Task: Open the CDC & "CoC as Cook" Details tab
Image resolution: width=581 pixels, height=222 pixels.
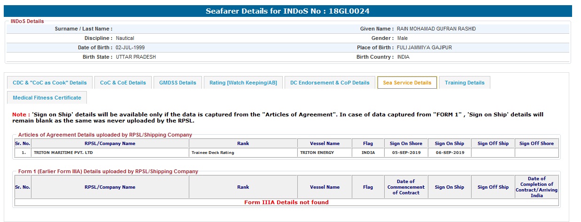Action: pyautogui.click(x=50, y=83)
